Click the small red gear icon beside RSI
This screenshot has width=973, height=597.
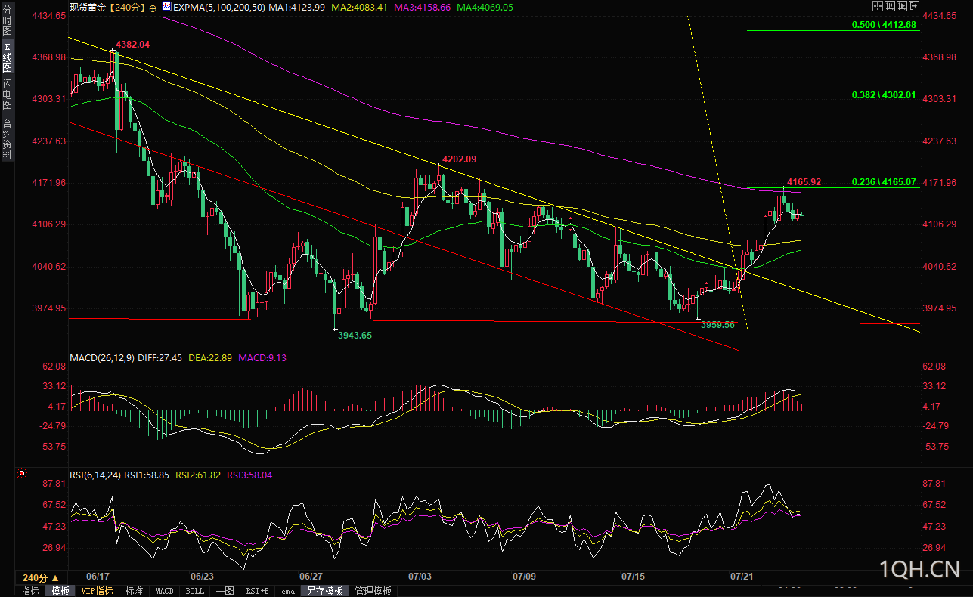tap(21, 475)
